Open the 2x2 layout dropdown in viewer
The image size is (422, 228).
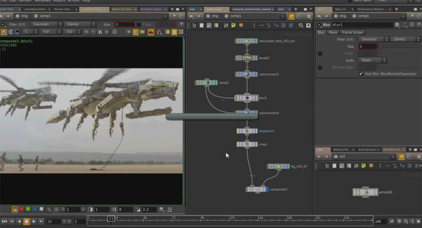[72, 32]
